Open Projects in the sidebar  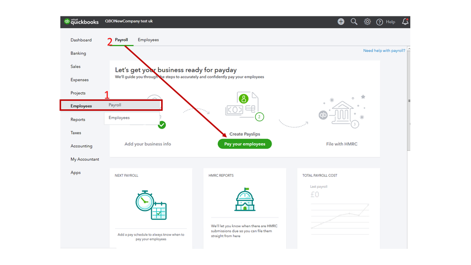pyautogui.click(x=78, y=93)
